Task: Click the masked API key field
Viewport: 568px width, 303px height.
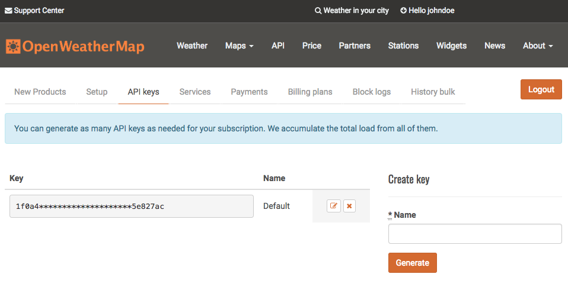Action: tap(132, 206)
